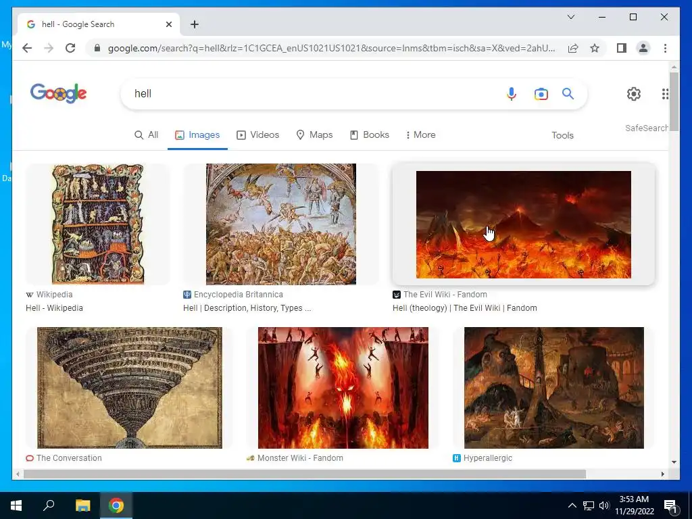Close the 'hell - Google Search' tab
The width and height of the screenshot is (692, 519).
pyautogui.click(x=168, y=24)
